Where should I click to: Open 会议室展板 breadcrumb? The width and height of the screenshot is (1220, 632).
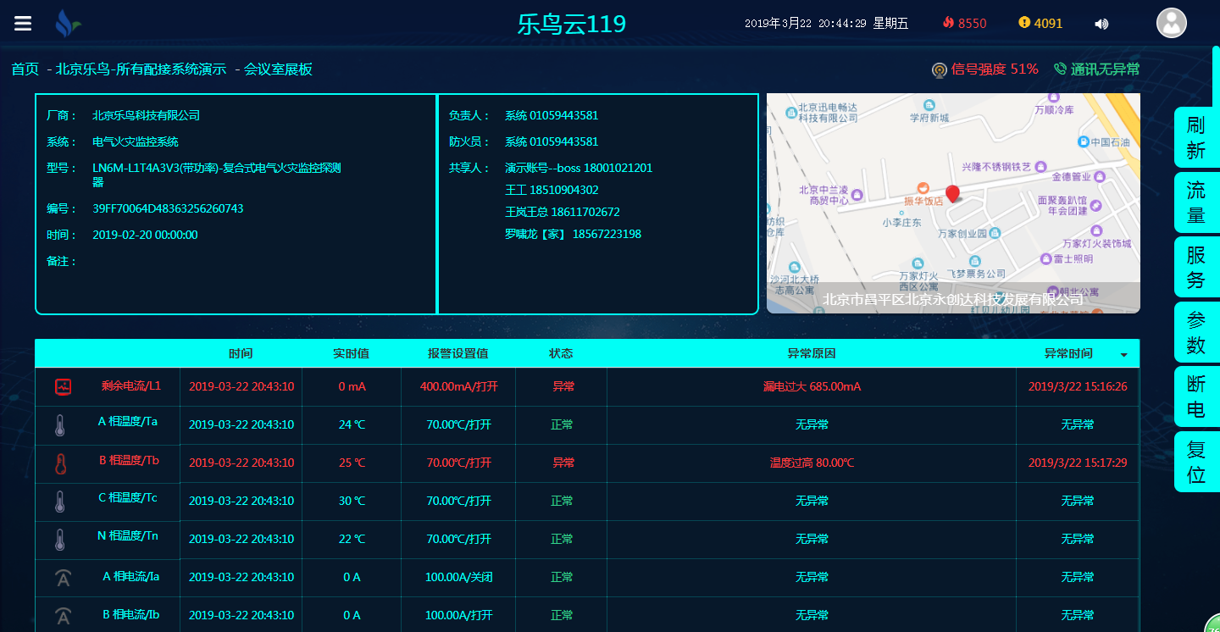click(x=278, y=69)
